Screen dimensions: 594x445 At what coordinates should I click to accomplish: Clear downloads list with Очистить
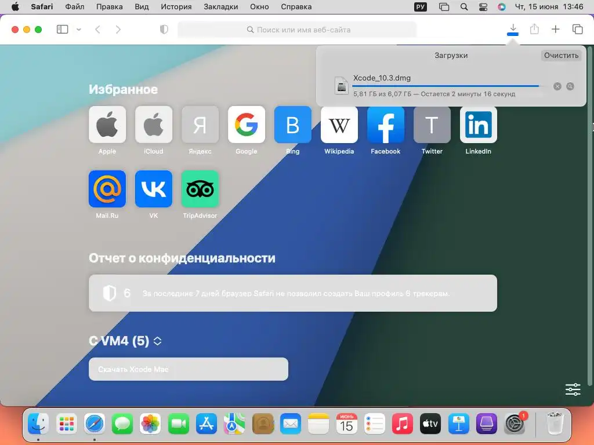click(561, 55)
